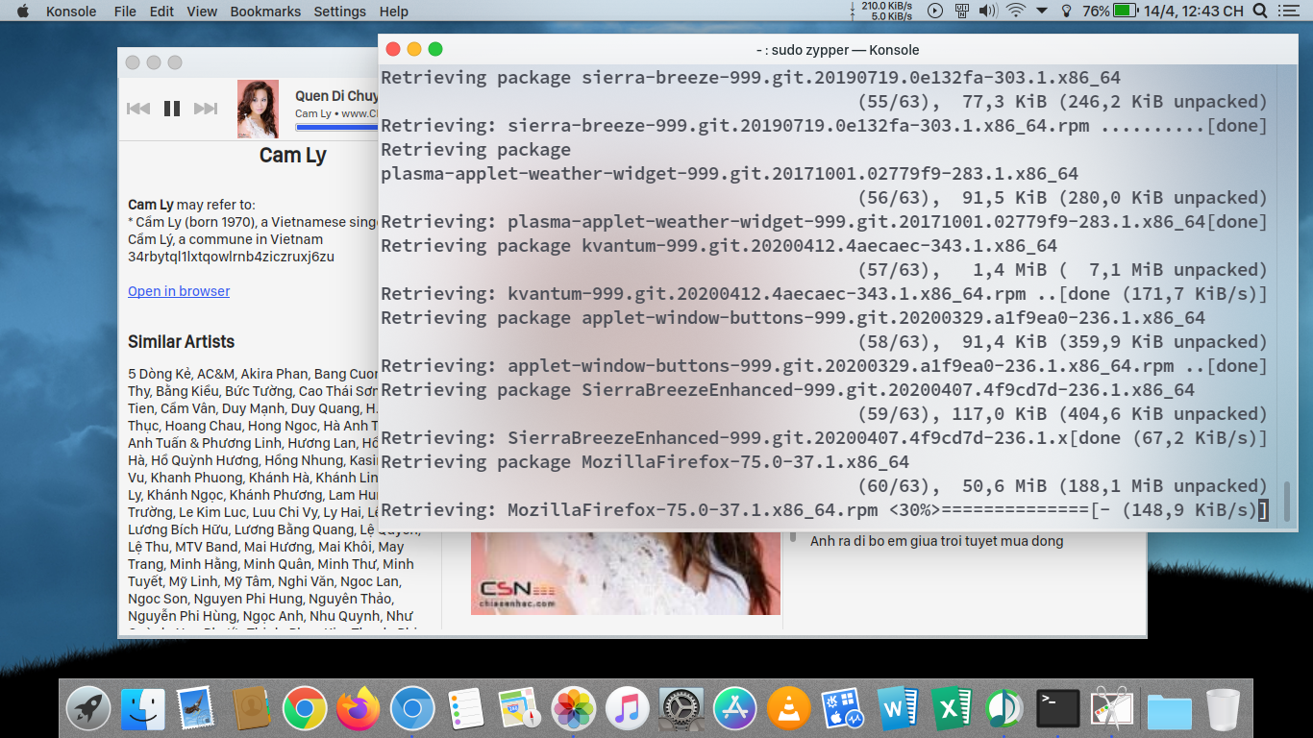Open the Bookmarks menu
The image size is (1313, 738).
click(x=265, y=12)
